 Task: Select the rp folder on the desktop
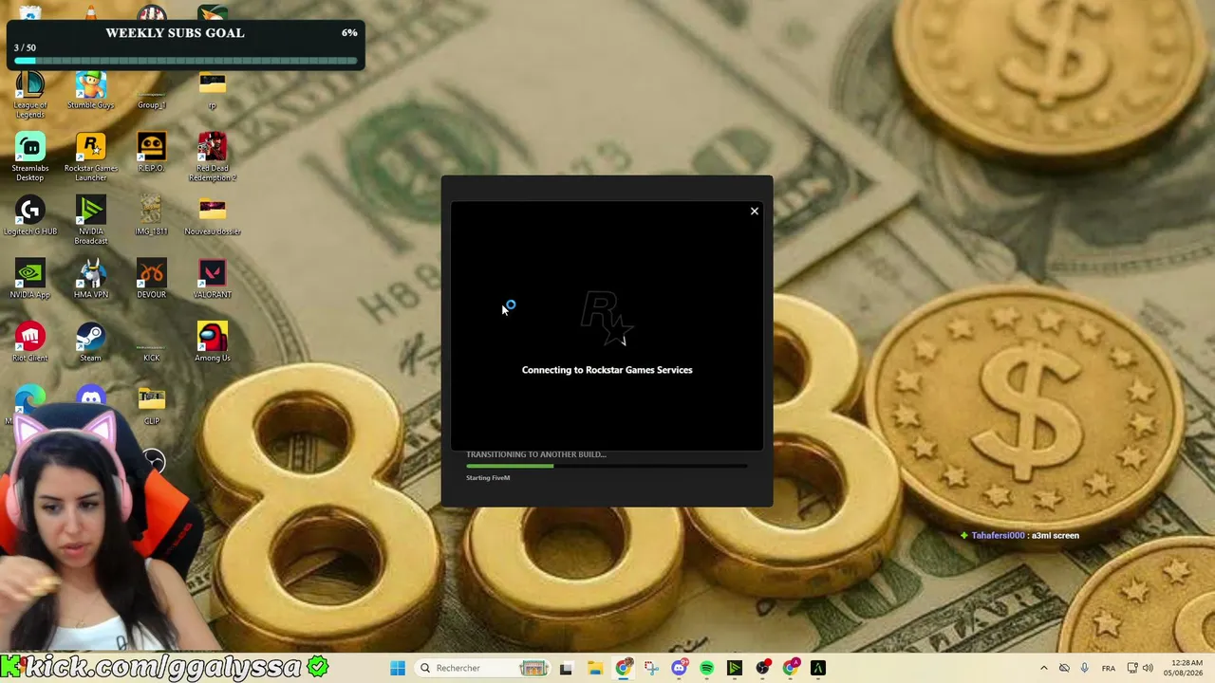click(213, 93)
